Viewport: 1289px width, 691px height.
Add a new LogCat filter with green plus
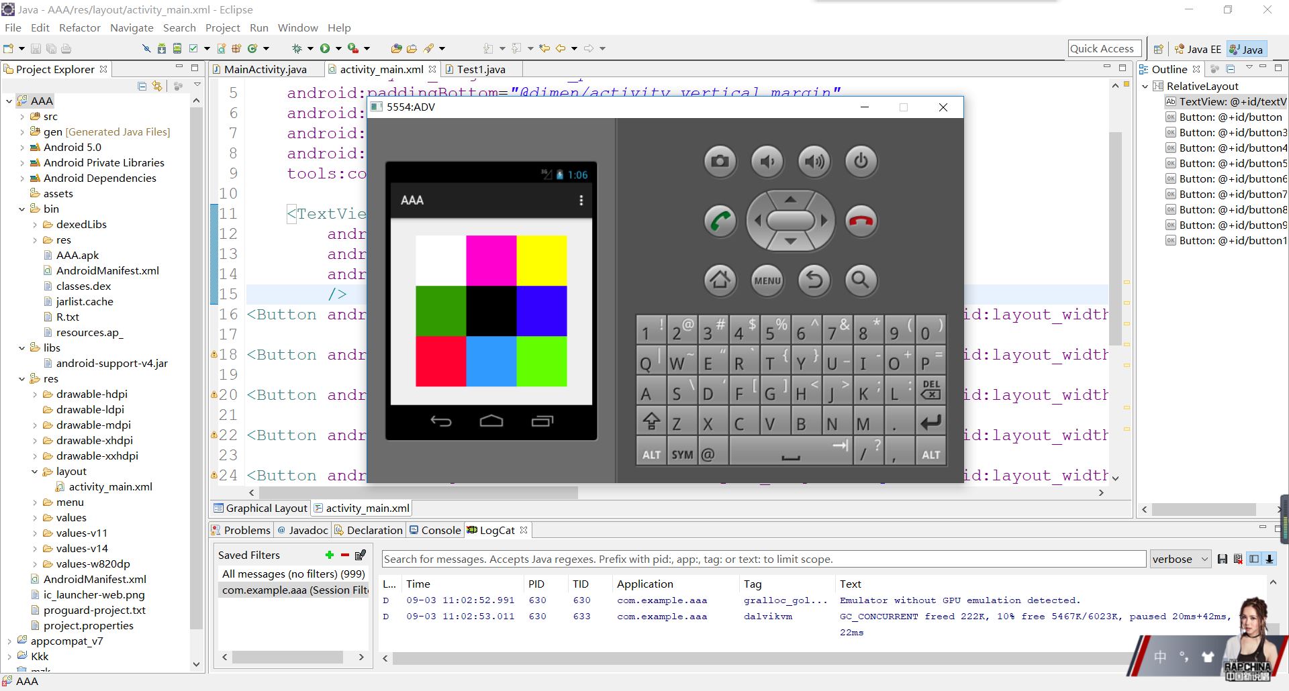tap(329, 555)
